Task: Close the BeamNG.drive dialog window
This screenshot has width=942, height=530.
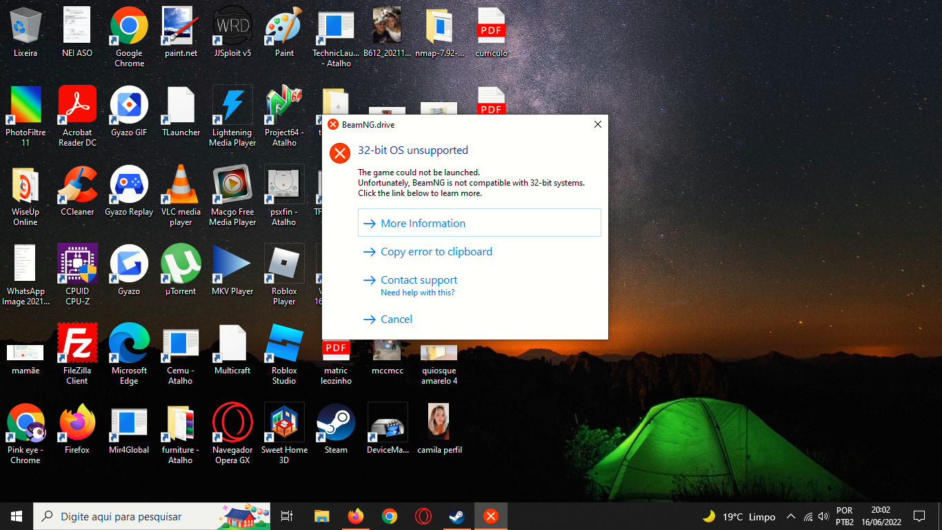Action: pyautogui.click(x=598, y=125)
